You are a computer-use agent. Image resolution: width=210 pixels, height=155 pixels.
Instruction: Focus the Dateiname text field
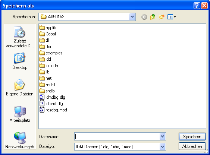(x=117, y=136)
